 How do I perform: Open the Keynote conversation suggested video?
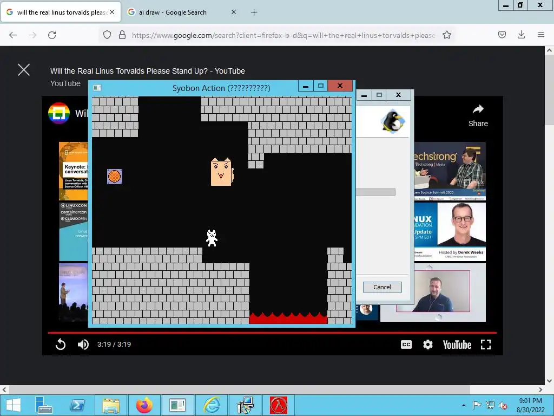pos(74,171)
